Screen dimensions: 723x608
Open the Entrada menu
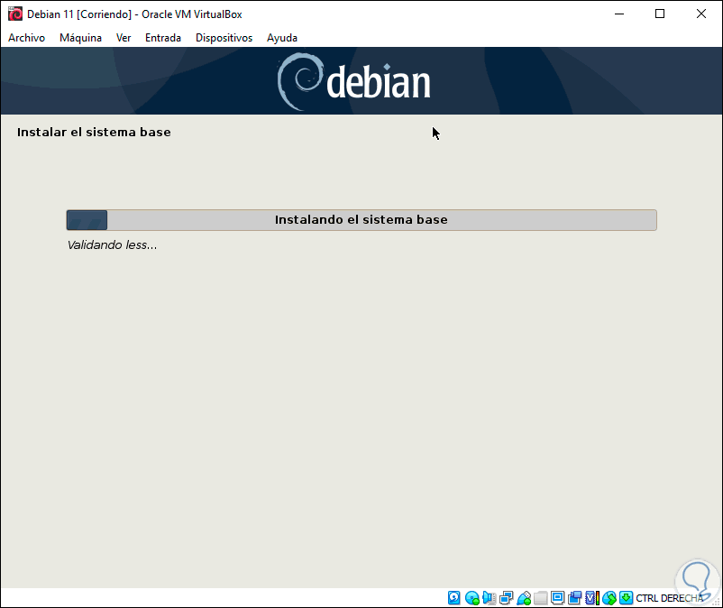click(x=163, y=38)
